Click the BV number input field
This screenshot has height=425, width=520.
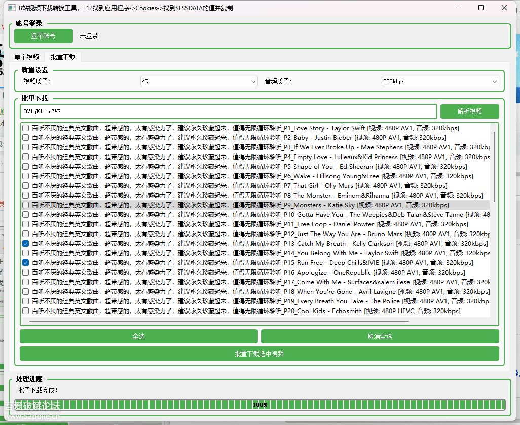[x=228, y=111]
